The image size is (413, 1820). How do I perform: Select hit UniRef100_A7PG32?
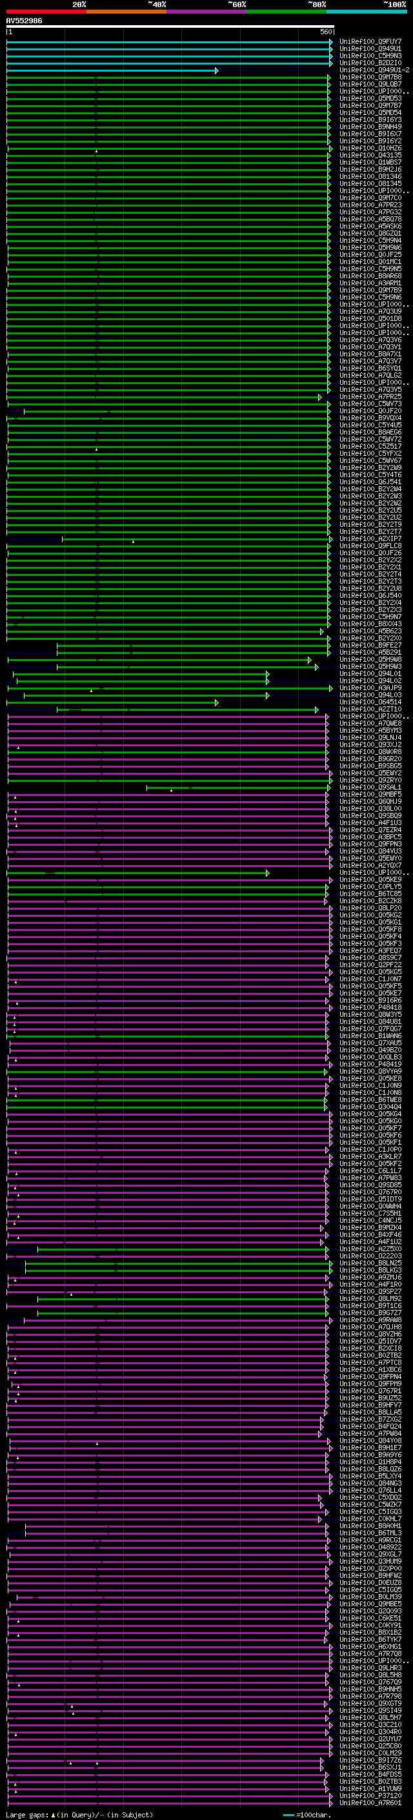point(370,212)
